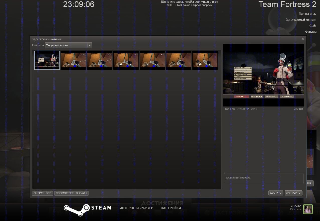Open ИНТЕРНЕТ-БРАУЗЕР in overlay bar

tap(136, 208)
